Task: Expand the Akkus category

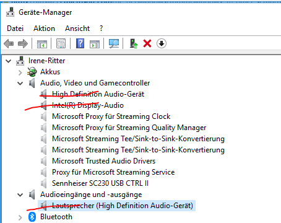Action: [20, 72]
